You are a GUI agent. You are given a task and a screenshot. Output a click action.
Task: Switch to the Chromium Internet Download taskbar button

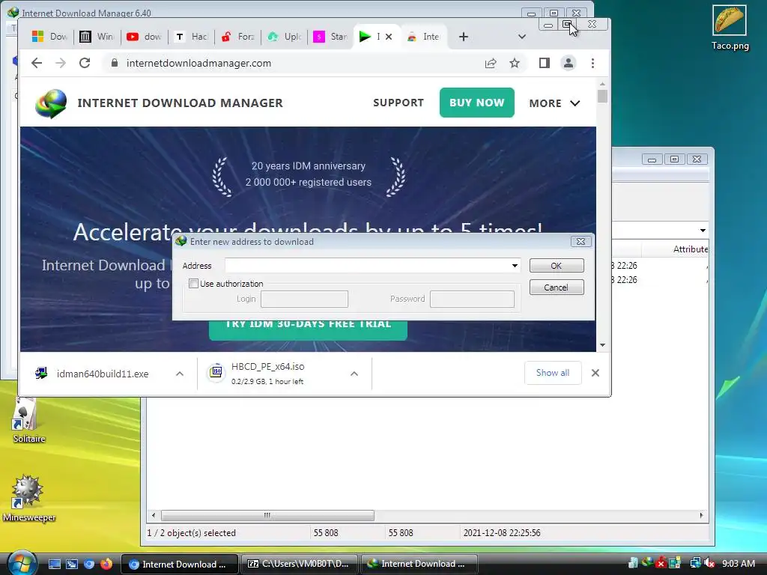click(179, 564)
